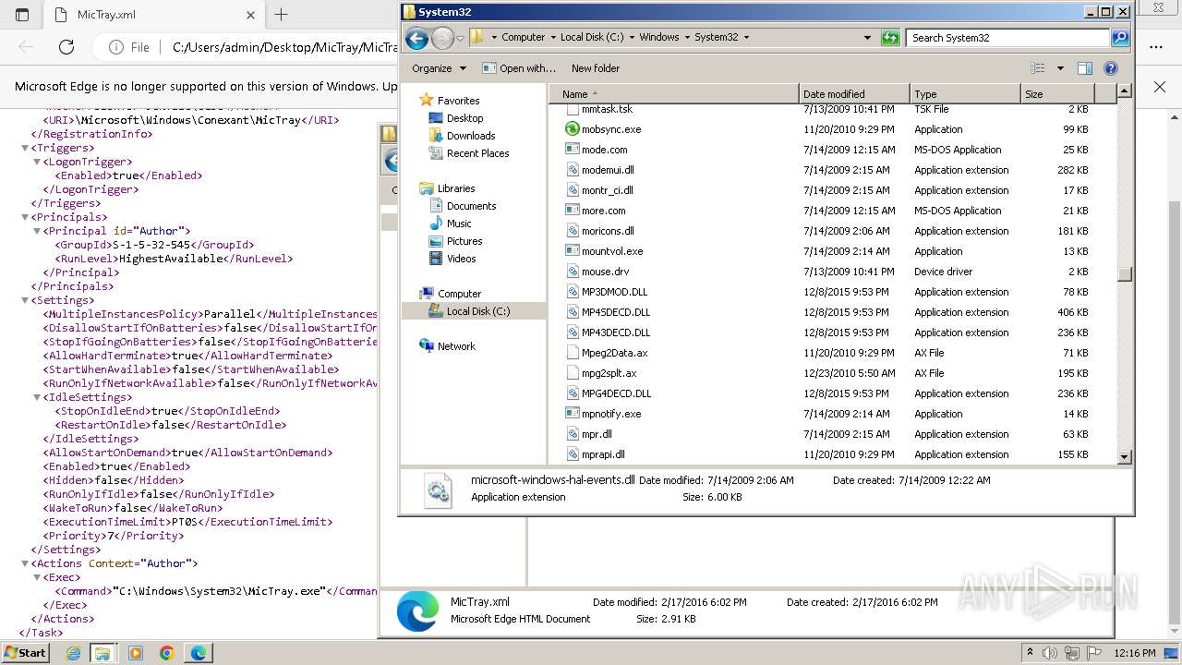This screenshot has height=665, width=1182.
Task: Open Chrome from the taskbar
Action: [166, 653]
